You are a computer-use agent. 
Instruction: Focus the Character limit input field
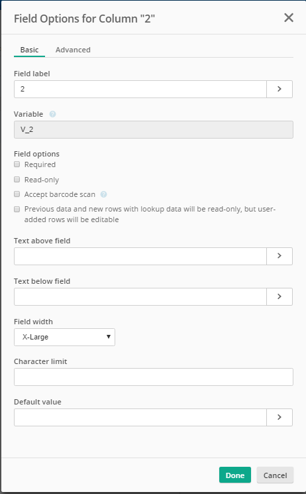154,377
